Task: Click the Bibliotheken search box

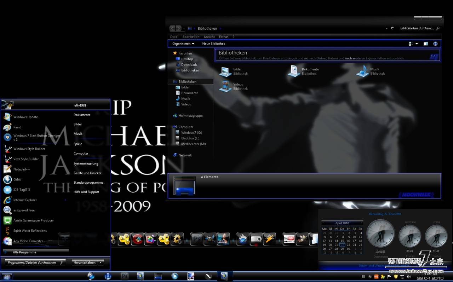Action: (420, 28)
